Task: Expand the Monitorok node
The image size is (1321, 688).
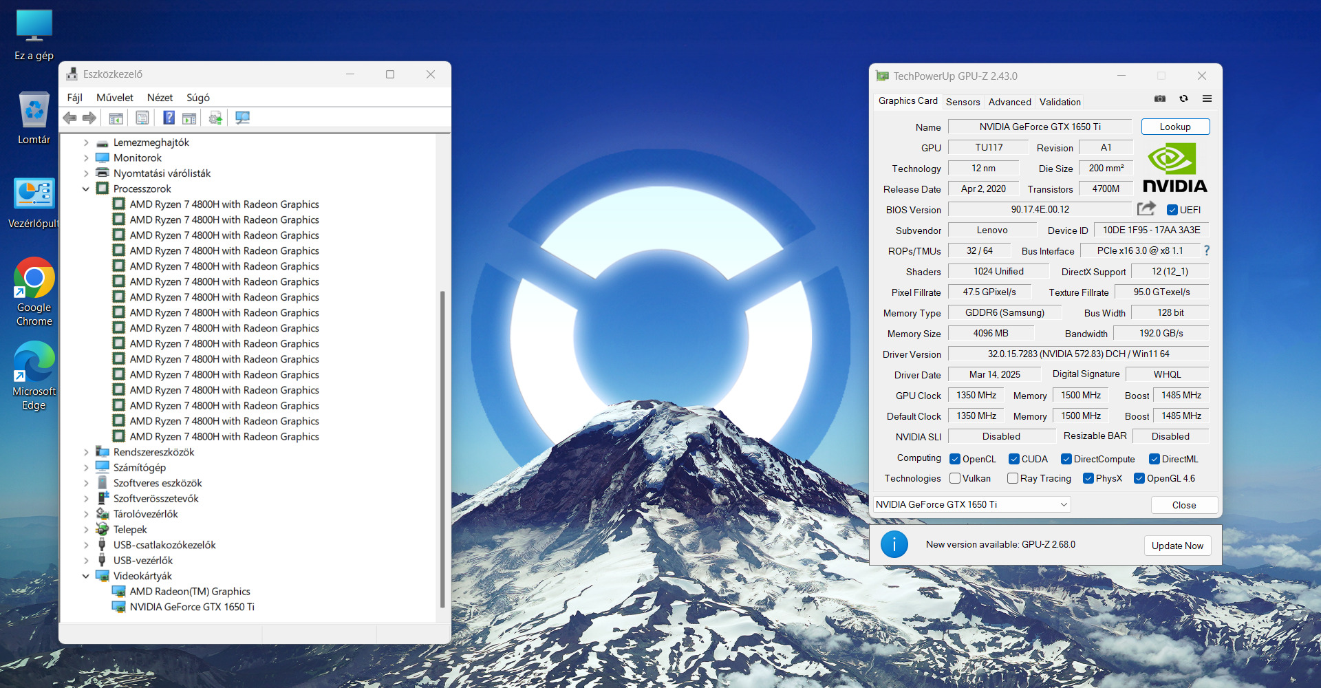Action: [86, 158]
